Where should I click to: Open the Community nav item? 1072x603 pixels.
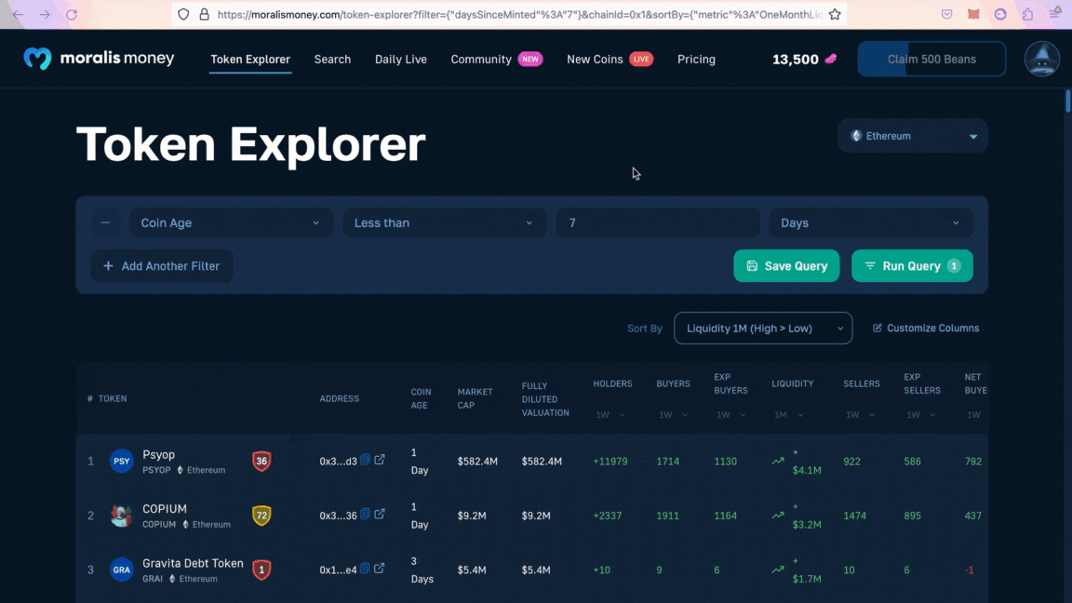496,60
